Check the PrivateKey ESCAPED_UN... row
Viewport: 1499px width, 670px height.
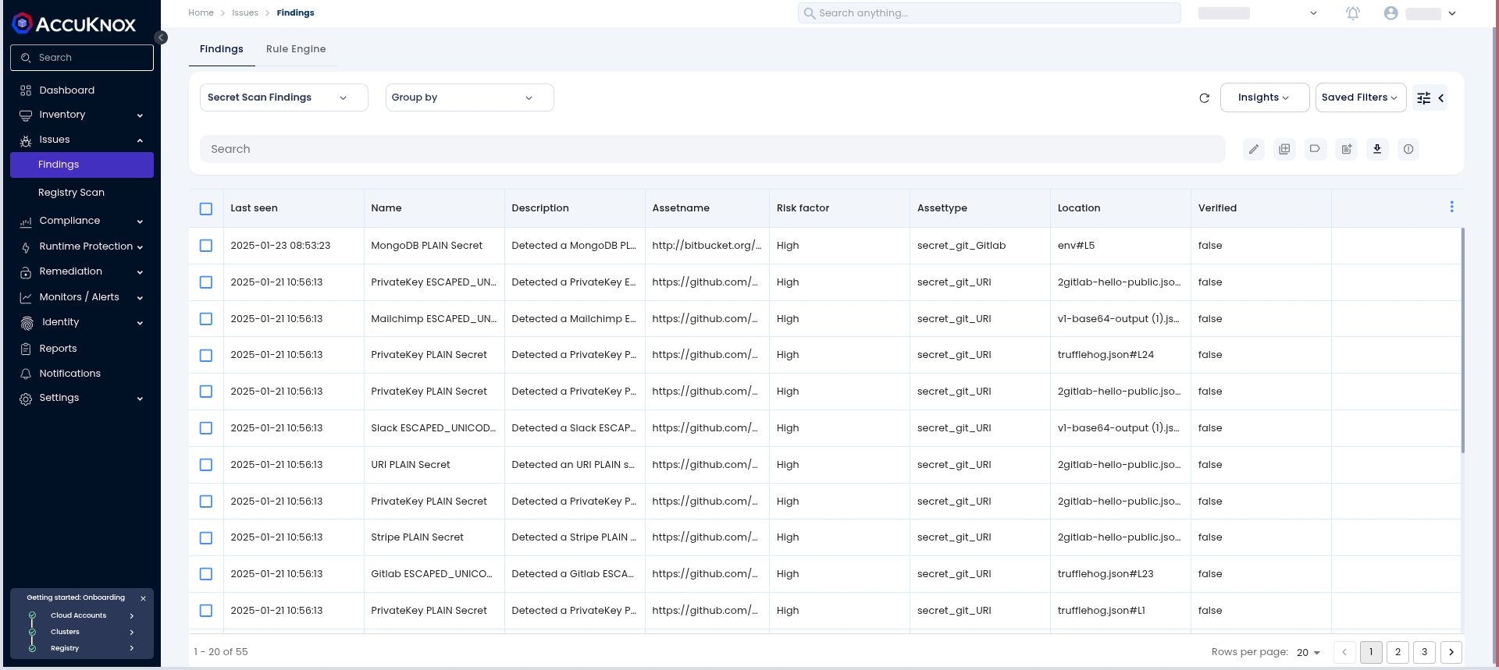[206, 282]
